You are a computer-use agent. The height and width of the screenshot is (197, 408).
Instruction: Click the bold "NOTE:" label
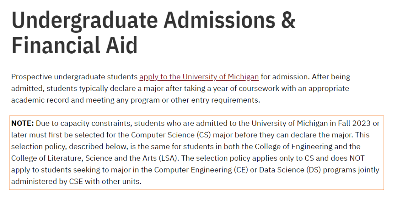(23, 123)
